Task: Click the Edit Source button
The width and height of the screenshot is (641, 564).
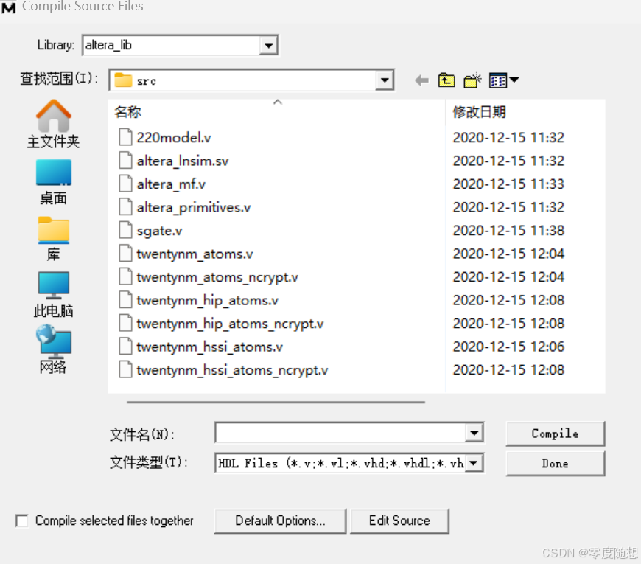Action: tap(399, 521)
